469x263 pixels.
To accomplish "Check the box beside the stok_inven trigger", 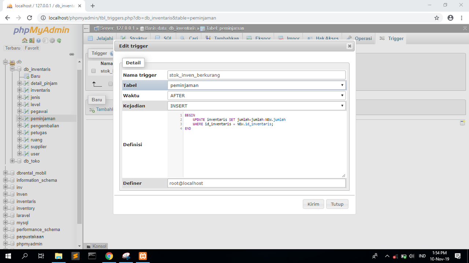I will [93, 70].
